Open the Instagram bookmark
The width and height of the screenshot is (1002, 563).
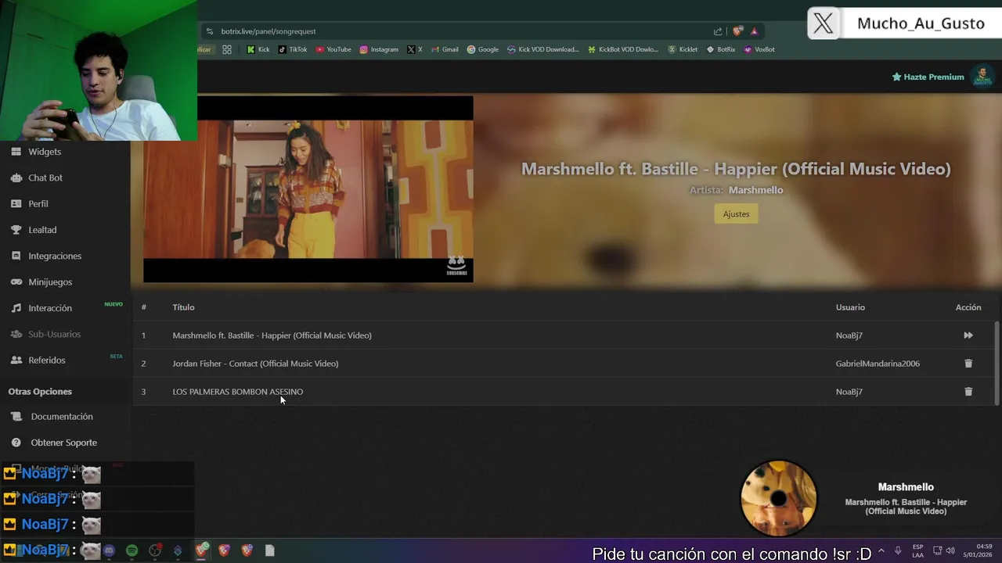coord(379,49)
